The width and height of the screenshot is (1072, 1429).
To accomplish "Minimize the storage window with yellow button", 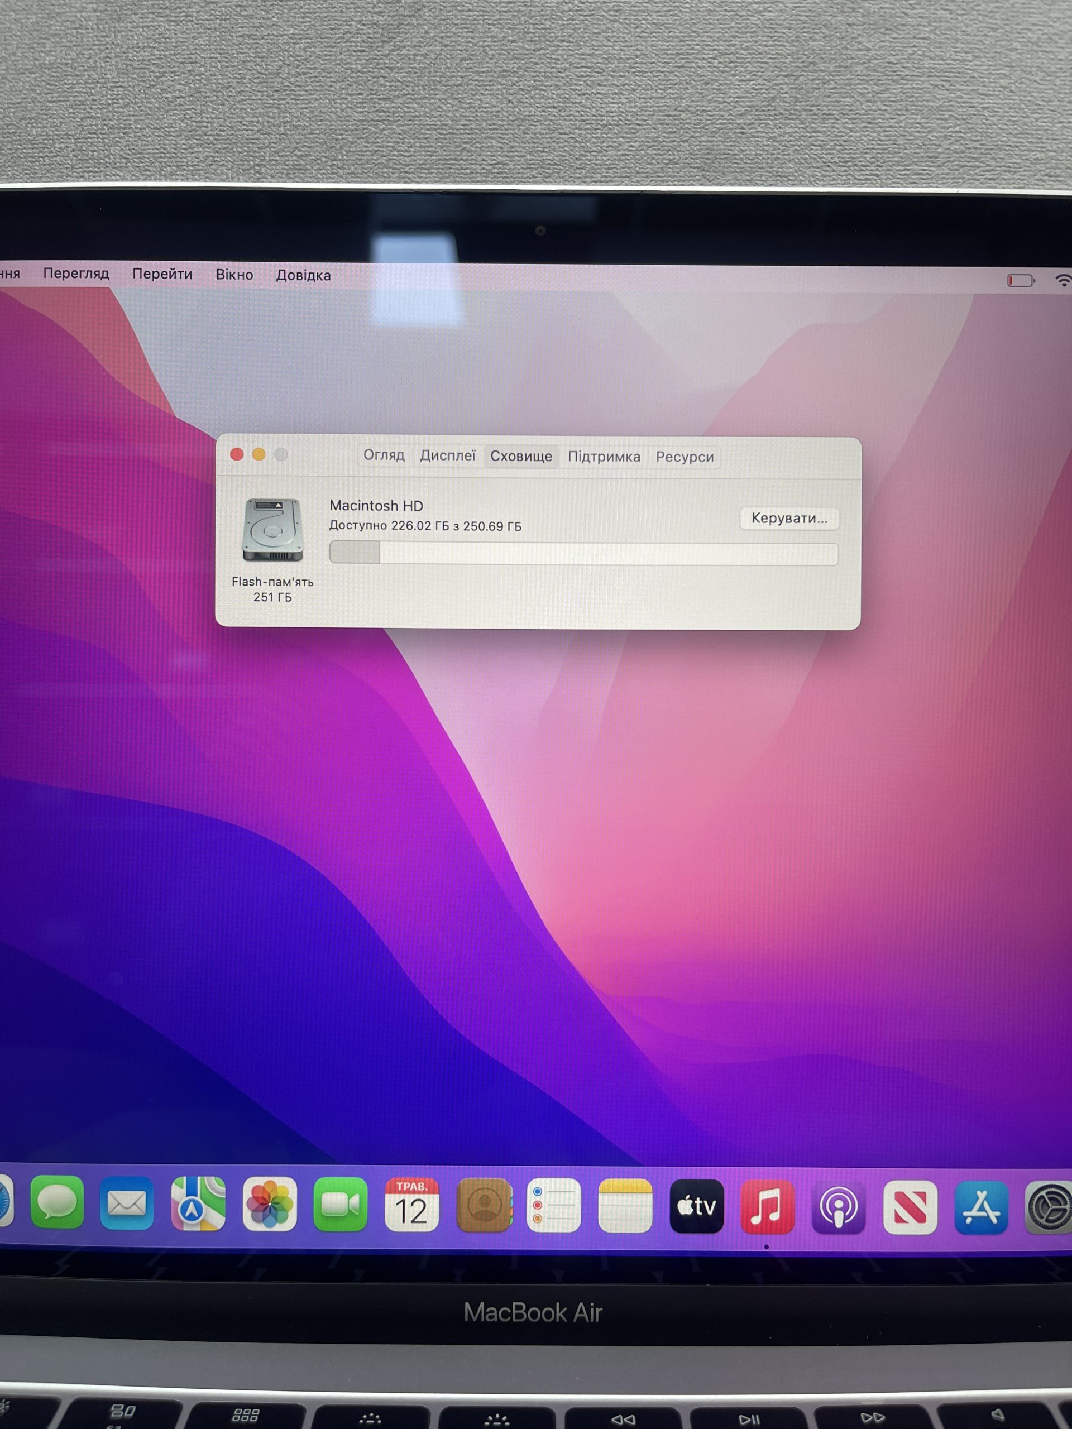I will pyautogui.click(x=259, y=454).
